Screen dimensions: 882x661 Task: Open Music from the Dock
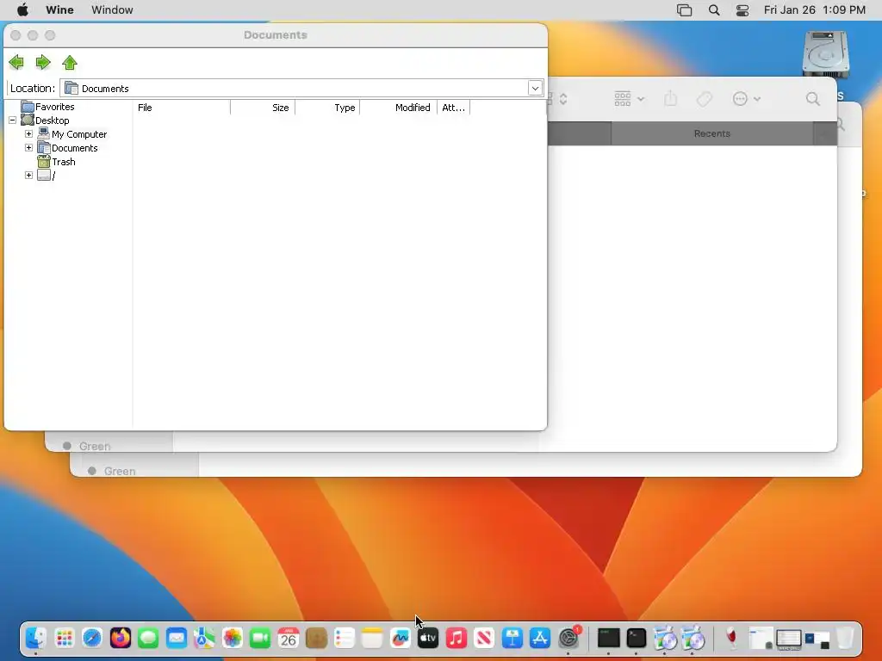click(x=457, y=639)
